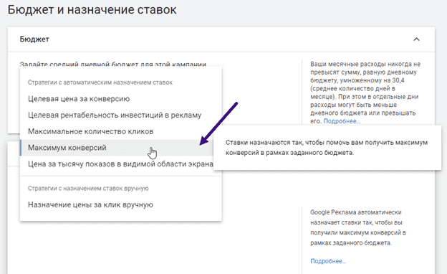Open Подробнее link under monthly budget note
The height and width of the screenshot is (274, 447).
[342, 121]
